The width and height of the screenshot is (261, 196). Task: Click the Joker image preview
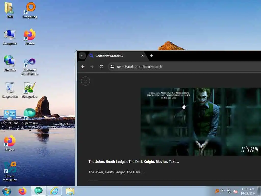pos(201,122)
